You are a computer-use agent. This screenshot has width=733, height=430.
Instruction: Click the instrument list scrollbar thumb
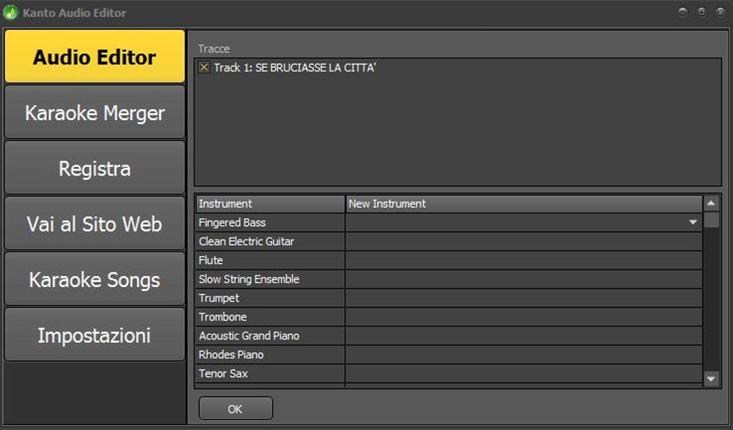pyautogui.click(x=711, y=220)
